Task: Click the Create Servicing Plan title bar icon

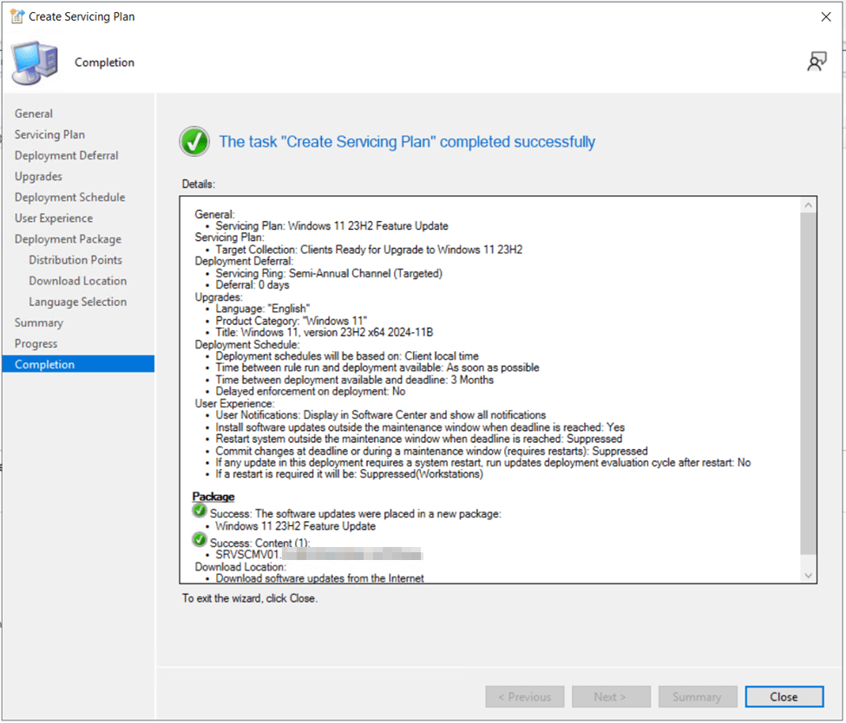Action: pyautogui.click(x=16, y=16)
